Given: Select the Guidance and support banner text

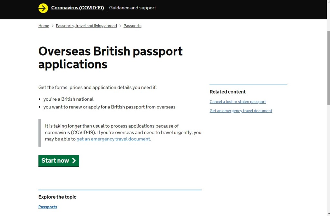Looking at the screenshot, I should coord(132,8).
